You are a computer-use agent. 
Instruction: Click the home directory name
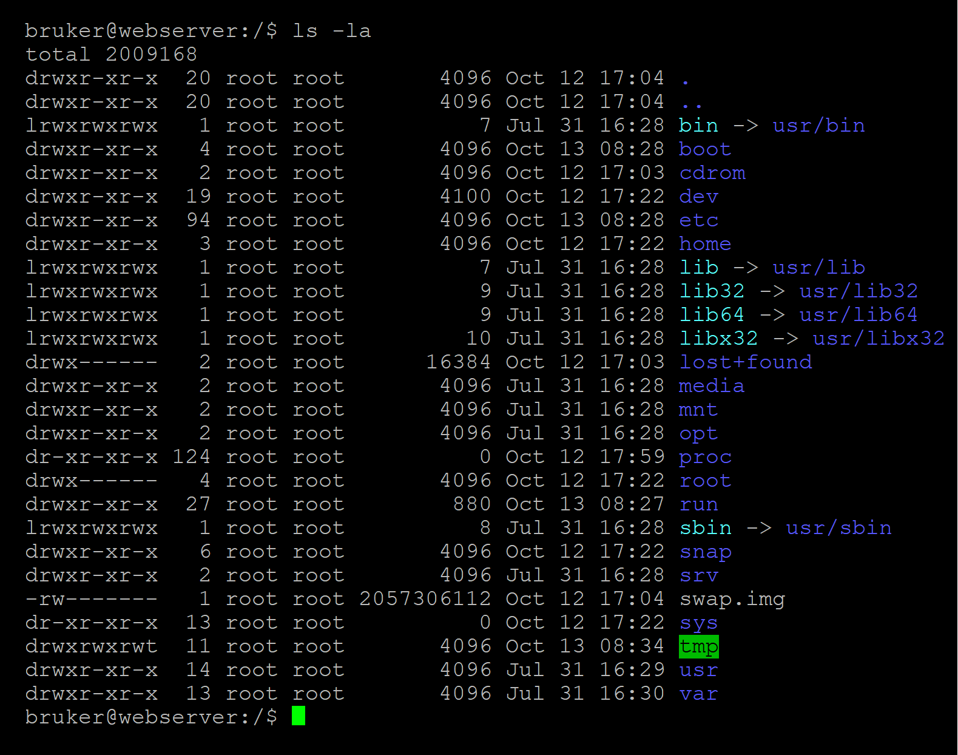pyautogui.click(x=705, y=244)
